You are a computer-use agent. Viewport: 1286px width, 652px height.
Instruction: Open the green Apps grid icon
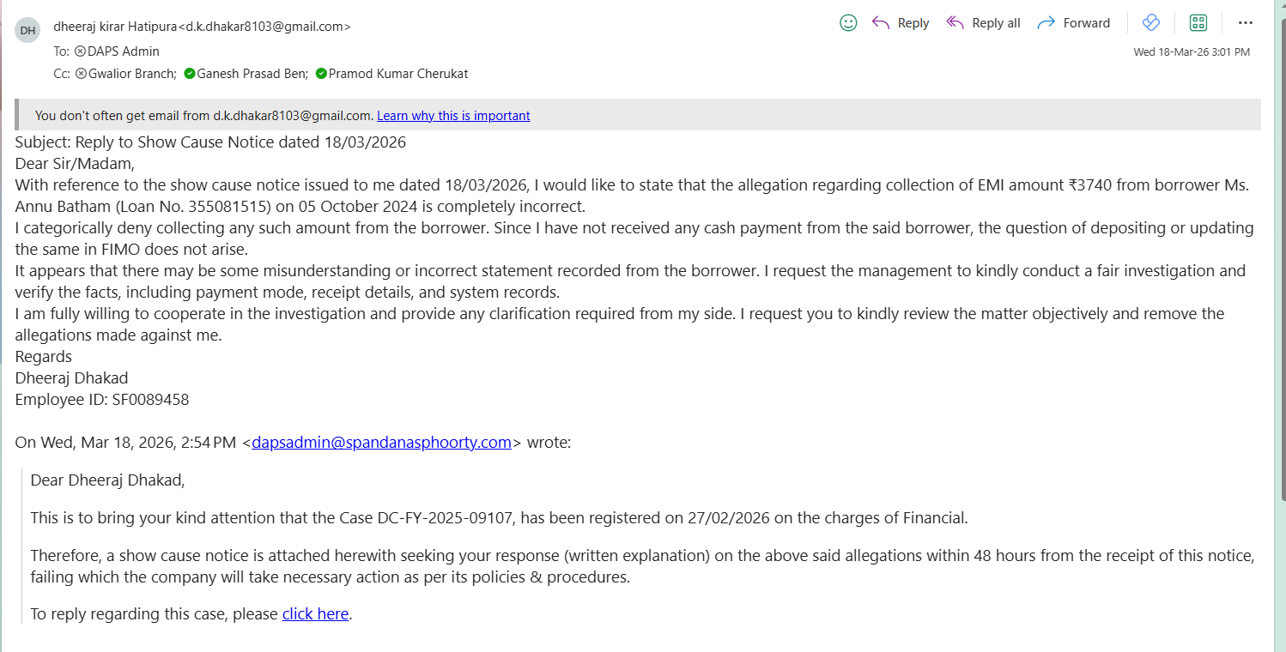1198,23
